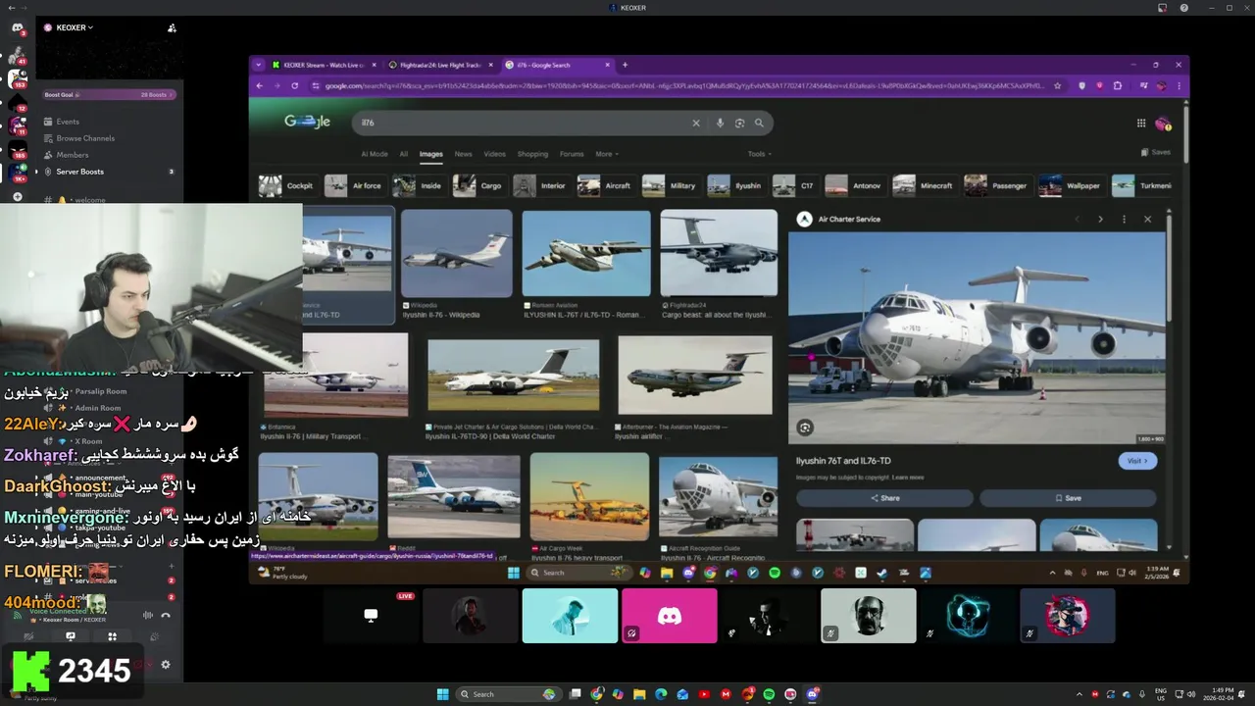The width and height of the screenshot is (1255, 706).
Task: Open new browser tab plus button
Action: point(625,65)
